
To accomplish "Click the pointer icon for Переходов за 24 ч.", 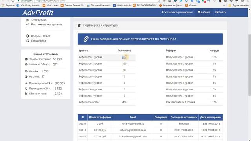I will click(26, 89).
